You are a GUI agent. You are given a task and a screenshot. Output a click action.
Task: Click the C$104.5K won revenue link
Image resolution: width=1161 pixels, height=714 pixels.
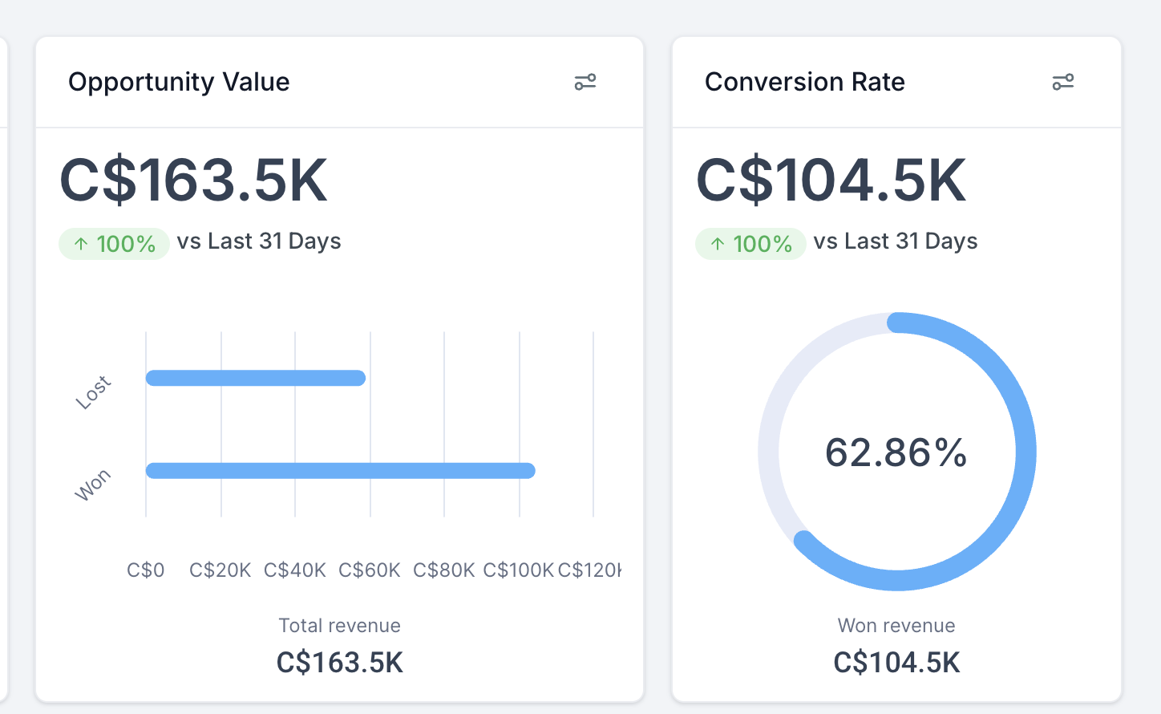click(x=896, y=663)
